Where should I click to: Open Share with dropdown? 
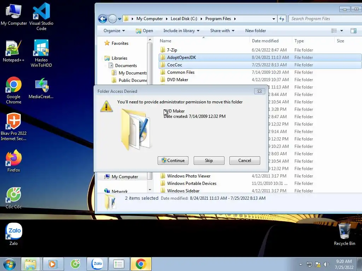click(x=222, y=31)
